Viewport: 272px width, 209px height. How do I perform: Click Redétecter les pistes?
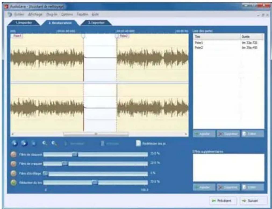(151, 143)
